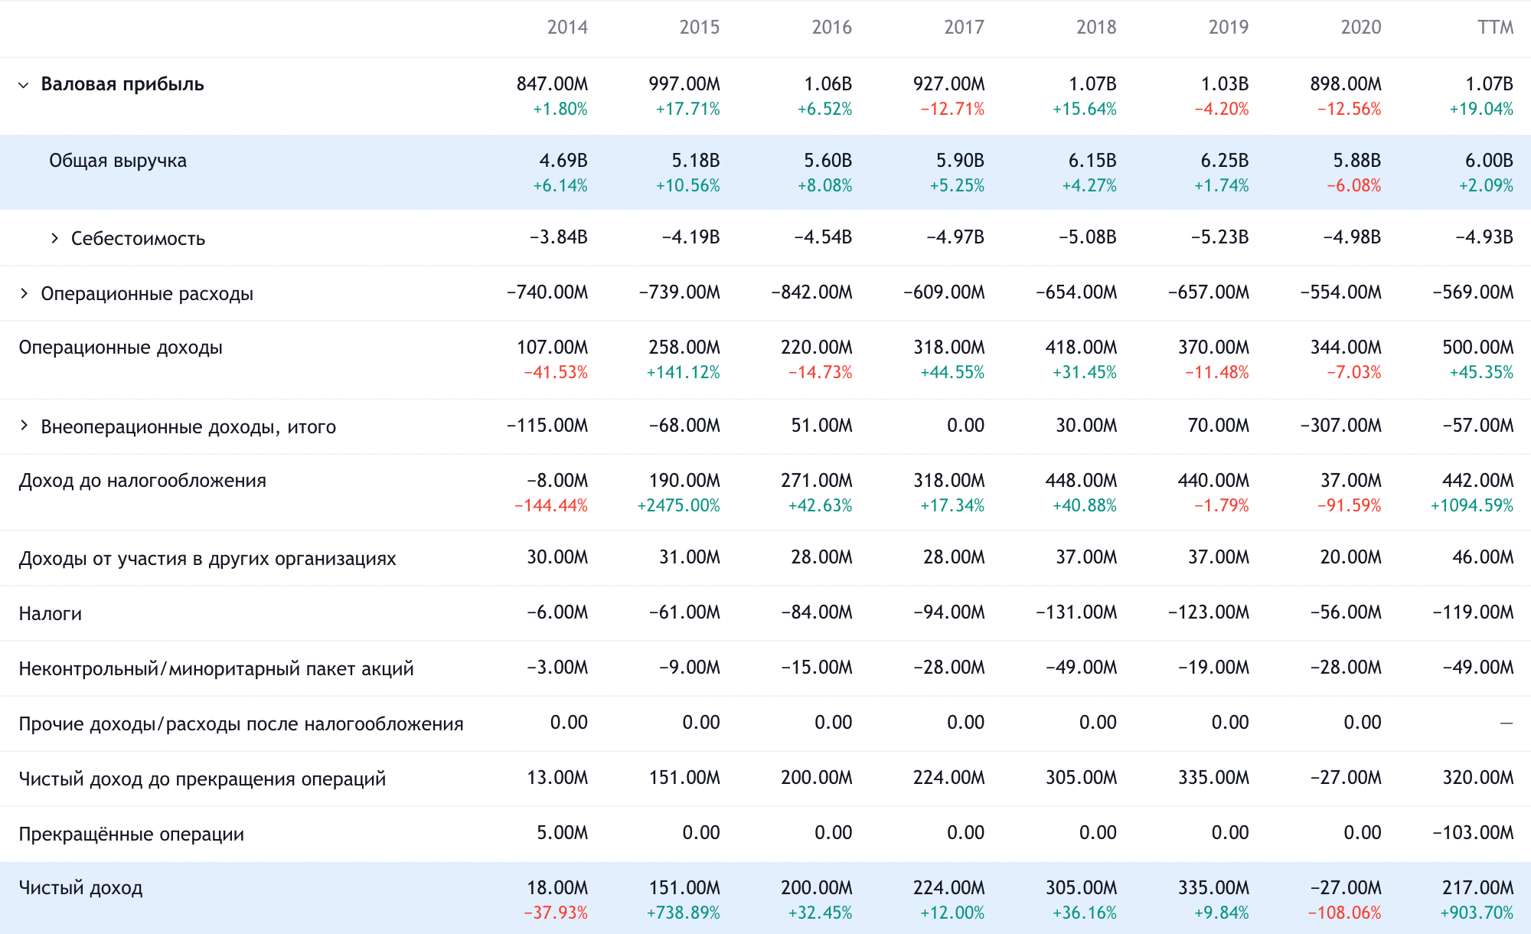The height and width of the screenshot is (934, 1531).
Task: Click revenue value 6.00B in TTM
Action: click(1489, 161)
